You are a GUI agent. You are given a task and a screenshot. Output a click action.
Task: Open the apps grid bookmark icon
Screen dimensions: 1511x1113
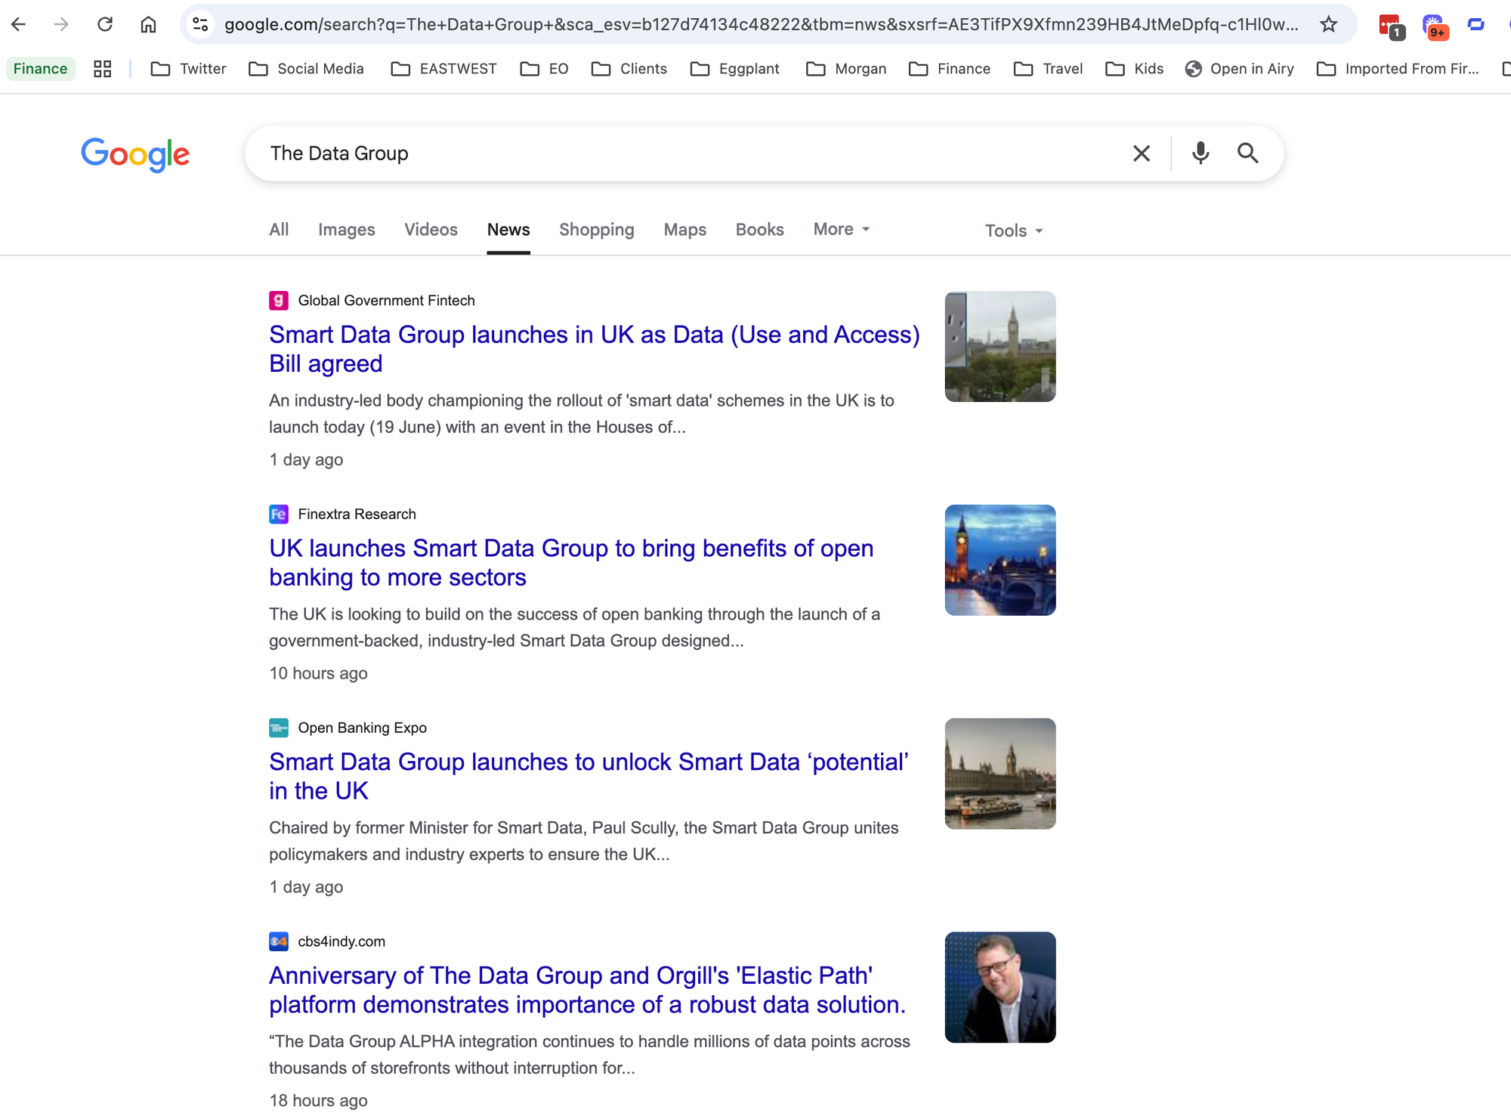[102, 69]
